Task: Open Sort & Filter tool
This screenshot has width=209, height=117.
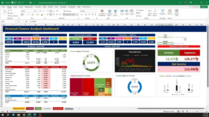Action: [150, 13]
